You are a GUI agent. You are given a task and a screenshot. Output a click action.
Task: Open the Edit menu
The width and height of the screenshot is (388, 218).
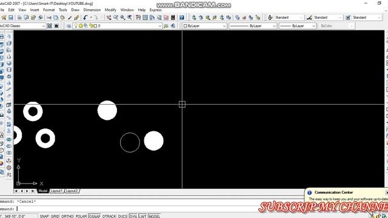(x=12, y=10)
